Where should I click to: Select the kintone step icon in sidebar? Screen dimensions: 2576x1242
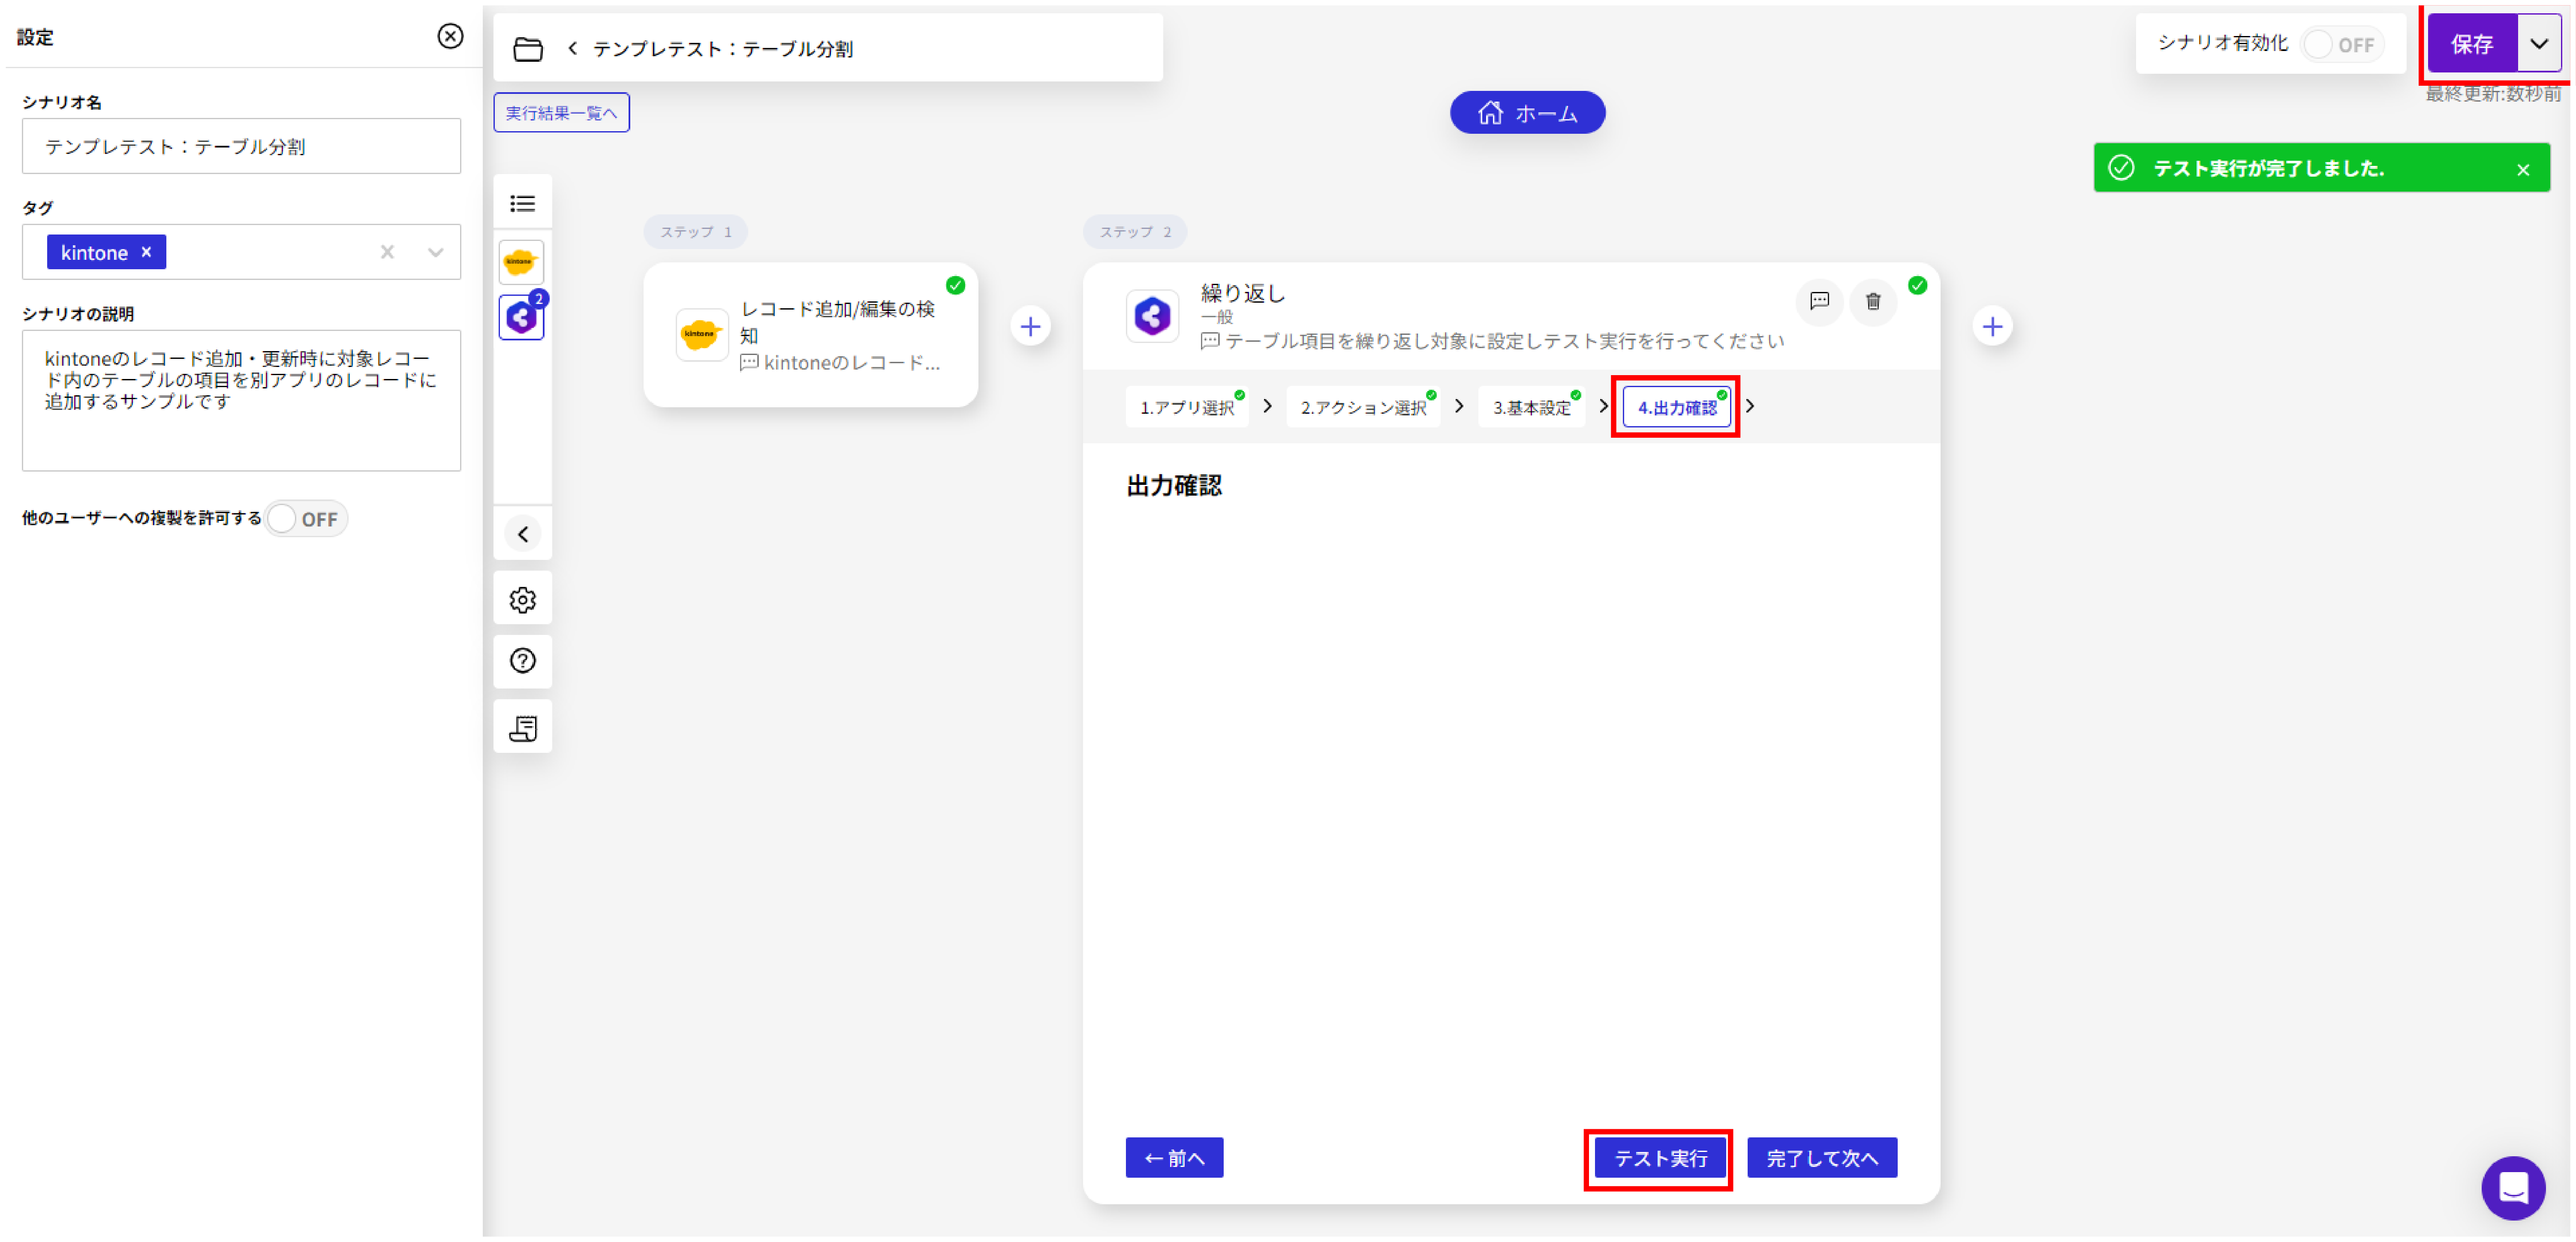(521, 262)
